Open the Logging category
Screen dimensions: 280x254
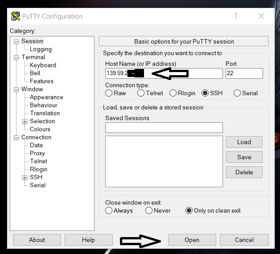click(x=41, y=49)
